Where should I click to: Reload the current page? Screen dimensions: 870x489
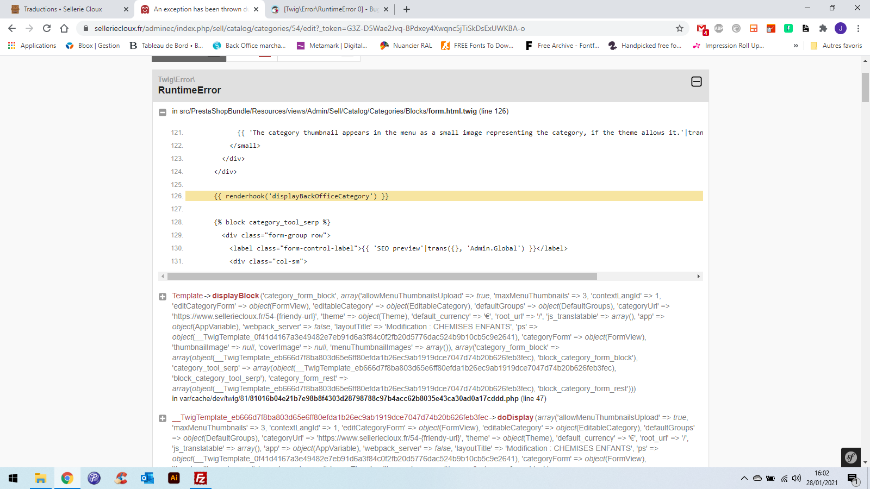click(x=47, y=28)
